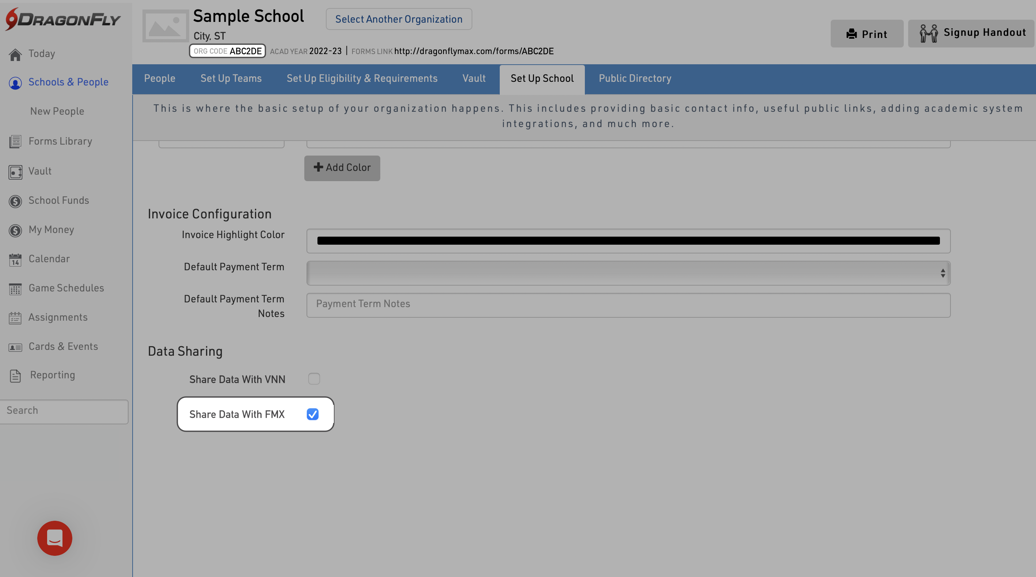1036x577 pixels.
Task: Open the Vault tab in top bar
Action: pyautogui.click(x=474, y=79)
